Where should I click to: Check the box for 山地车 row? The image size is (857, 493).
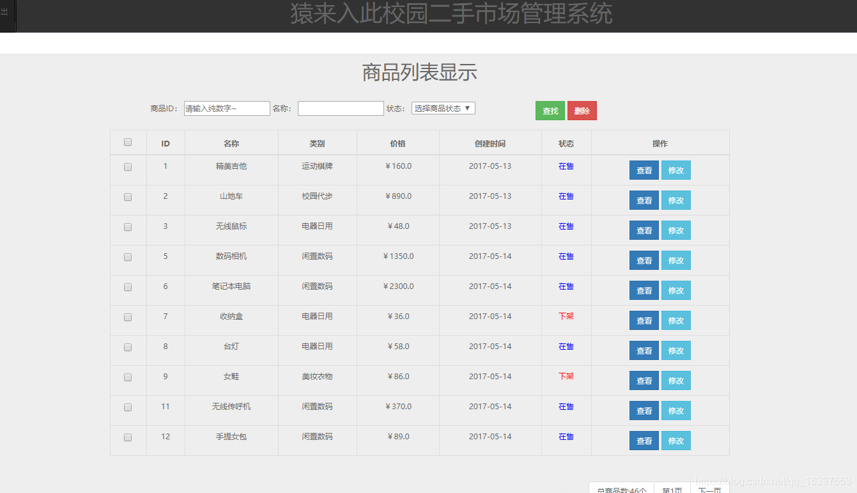(x=128, y=197)
